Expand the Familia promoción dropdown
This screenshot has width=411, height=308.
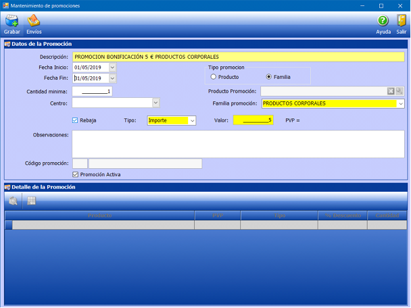coord(400,103)
